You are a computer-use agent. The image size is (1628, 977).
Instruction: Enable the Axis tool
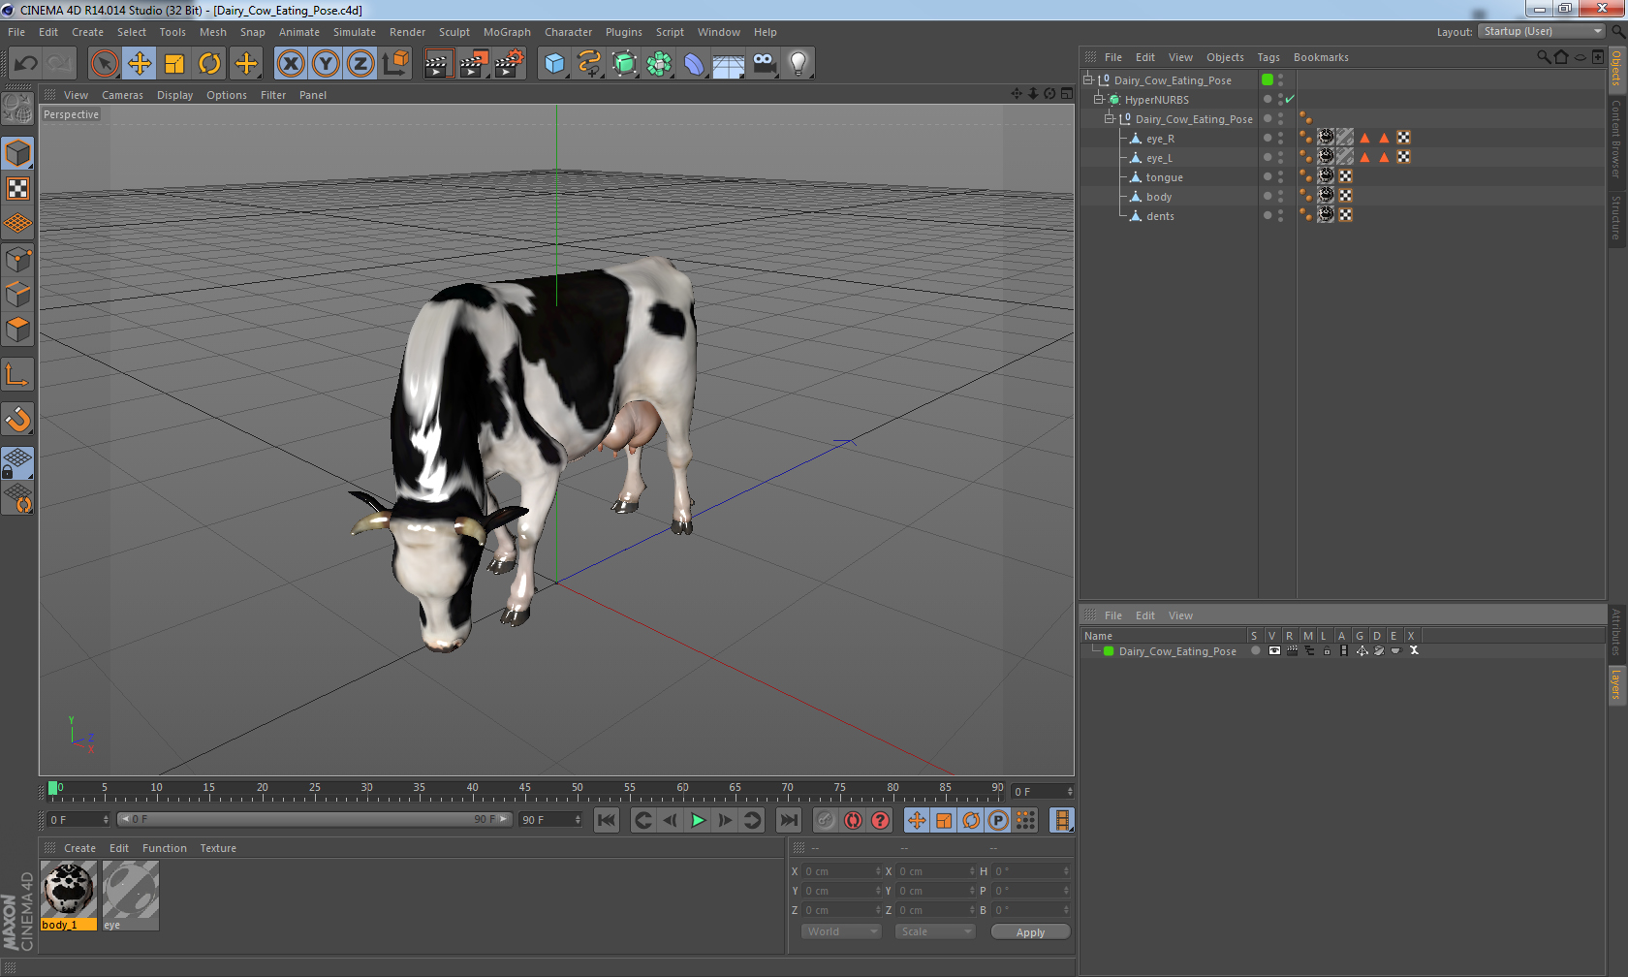pos(17,375)
